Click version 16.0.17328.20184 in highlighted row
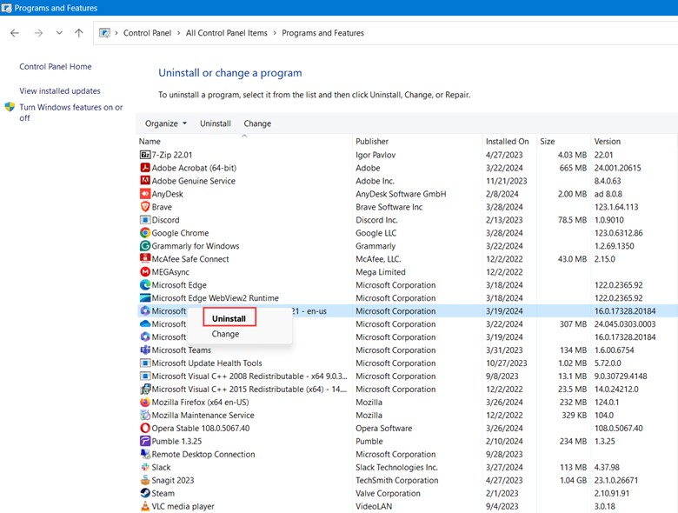 click(625, 311)
